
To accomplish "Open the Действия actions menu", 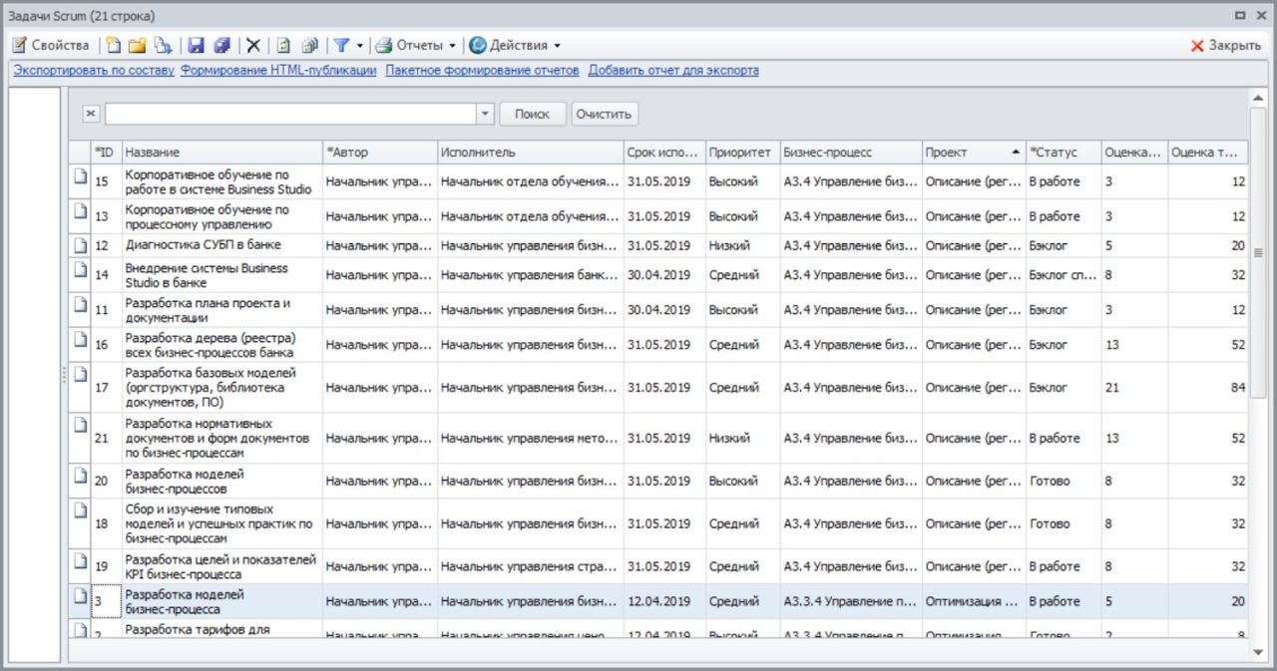I will [x=515, y=46].
